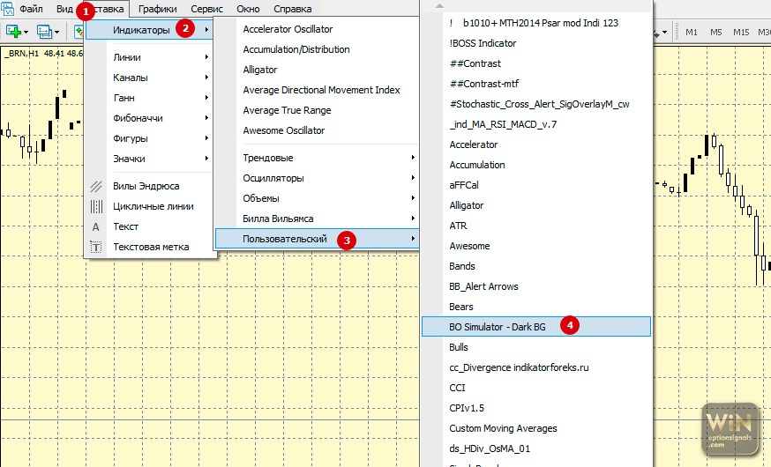Switch to the M5 timeframe
771x467 pixels.
(716, 33)
